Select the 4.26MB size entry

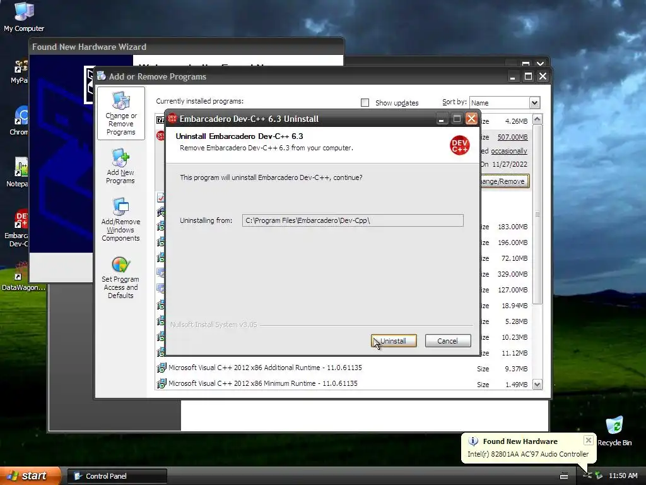[x=516, y=121]
